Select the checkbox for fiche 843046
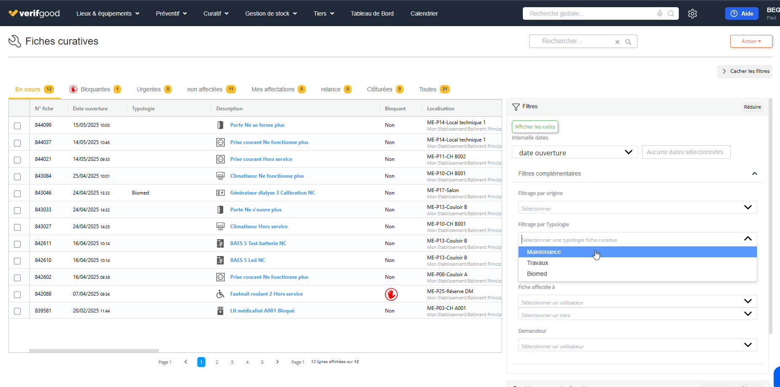This screenshot has height=387, width=780. (x=17, y=194)
